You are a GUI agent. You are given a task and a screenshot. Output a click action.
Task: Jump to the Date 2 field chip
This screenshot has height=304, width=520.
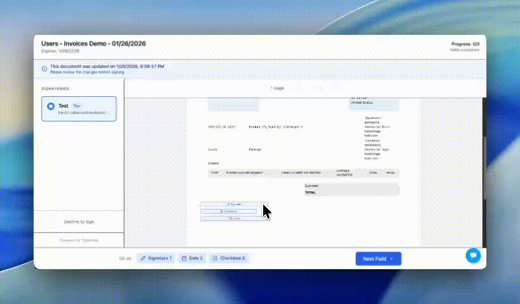tap(192, 258)
